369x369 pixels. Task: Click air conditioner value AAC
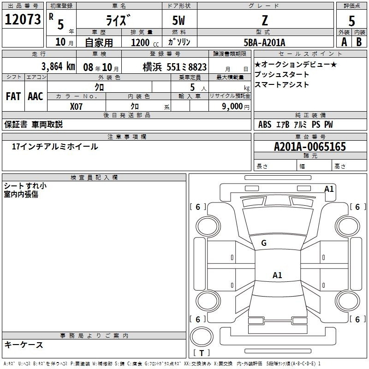coord(36,96)
